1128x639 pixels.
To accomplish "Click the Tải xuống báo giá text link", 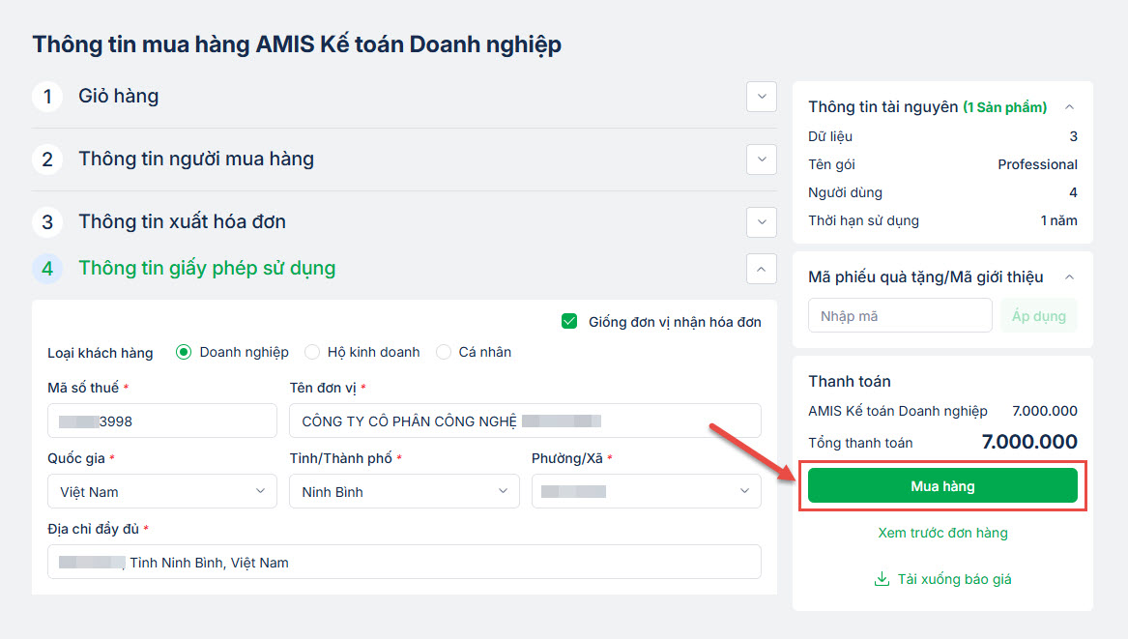I will (x=954, y=579).
